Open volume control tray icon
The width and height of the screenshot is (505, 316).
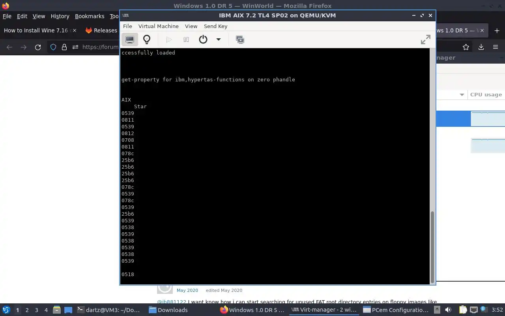point(448,310)
